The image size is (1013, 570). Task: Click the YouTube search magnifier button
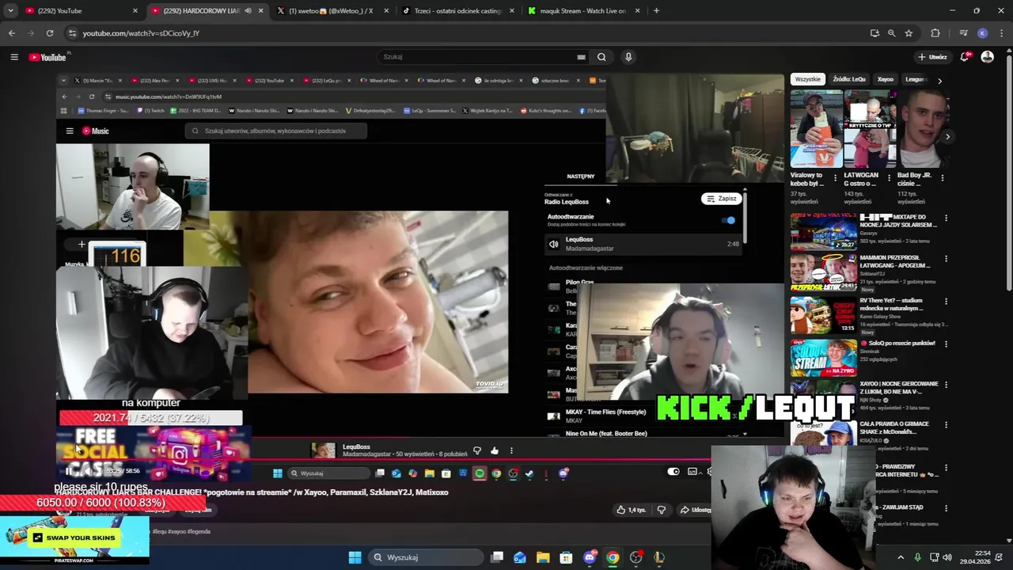601,57
